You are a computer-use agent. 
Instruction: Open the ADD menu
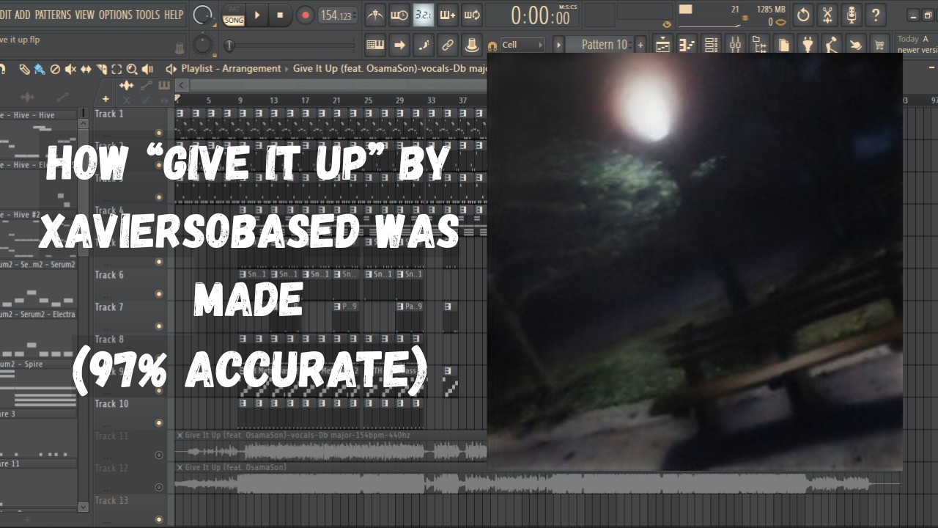pyautogui.click(x=23, y=15)
